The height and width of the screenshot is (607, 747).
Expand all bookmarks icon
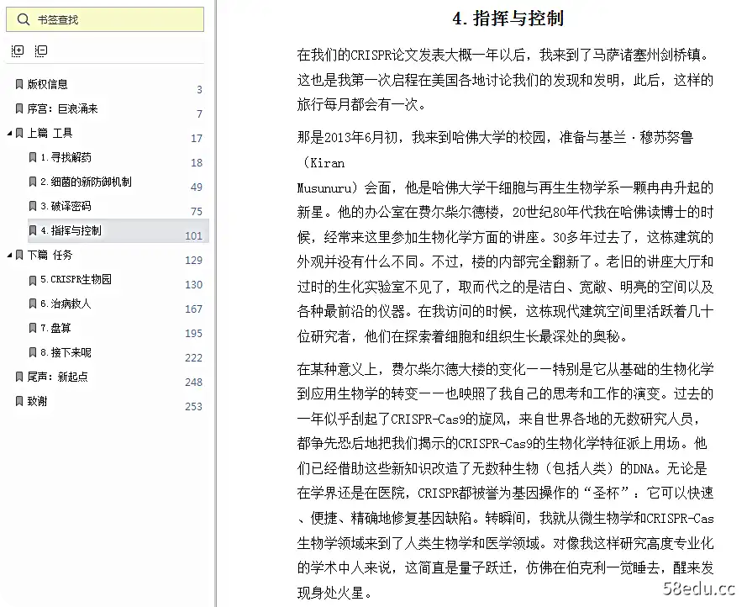18,51
